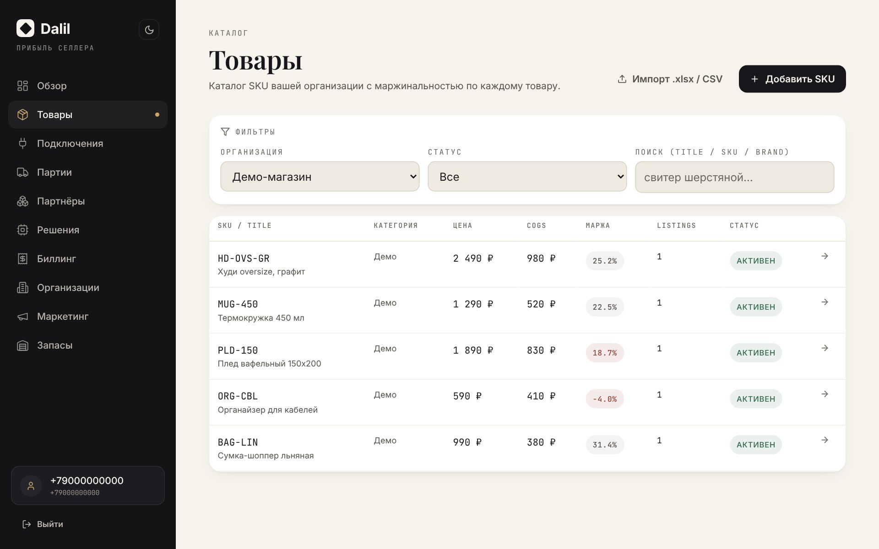Click the logout door icon
The image size is (879, 549).
pos(27,524)
